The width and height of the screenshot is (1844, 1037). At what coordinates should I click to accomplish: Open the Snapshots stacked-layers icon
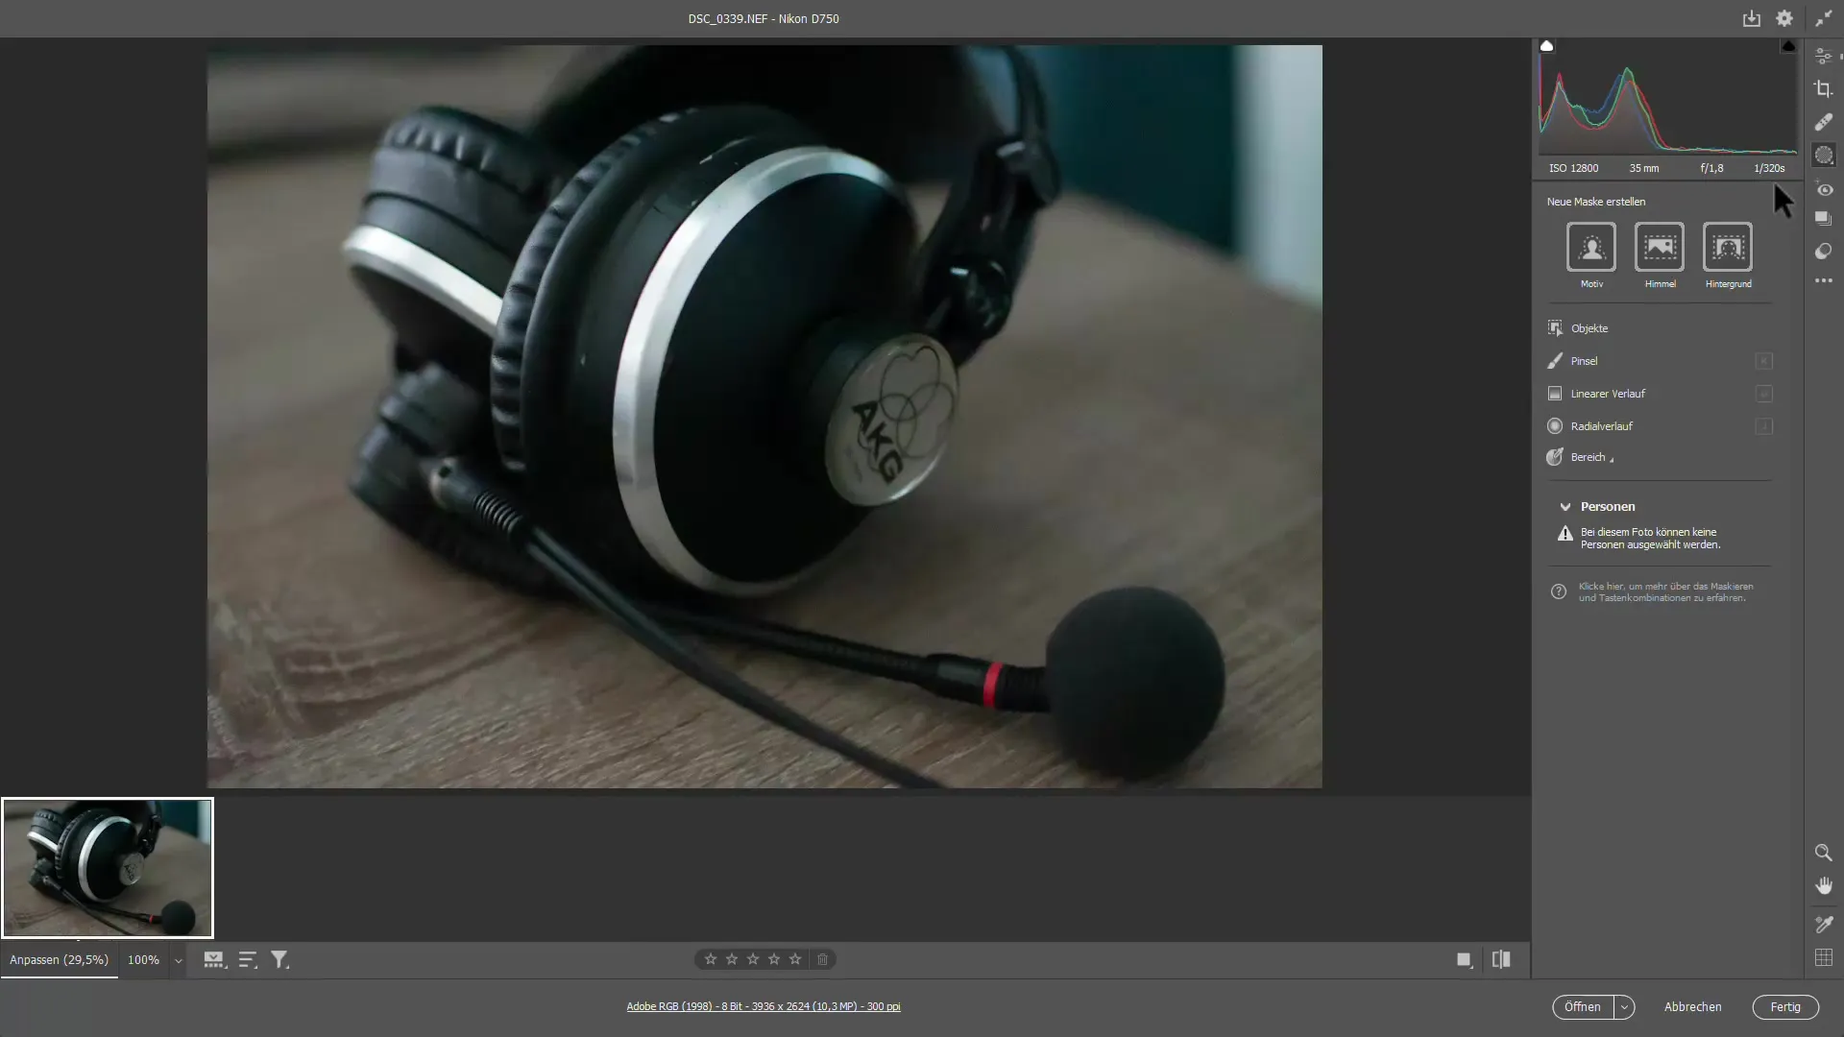1823,219
